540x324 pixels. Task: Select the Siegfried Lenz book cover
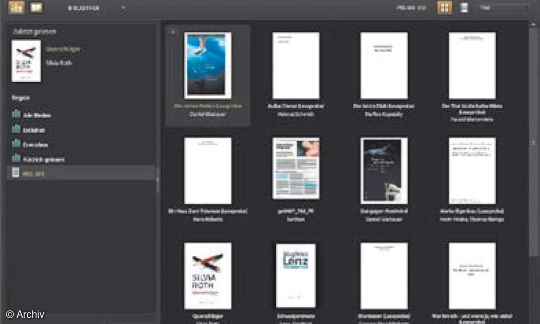296,276
